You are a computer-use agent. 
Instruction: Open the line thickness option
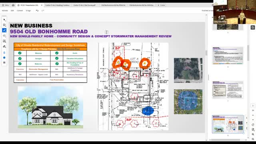pos(4,62)
